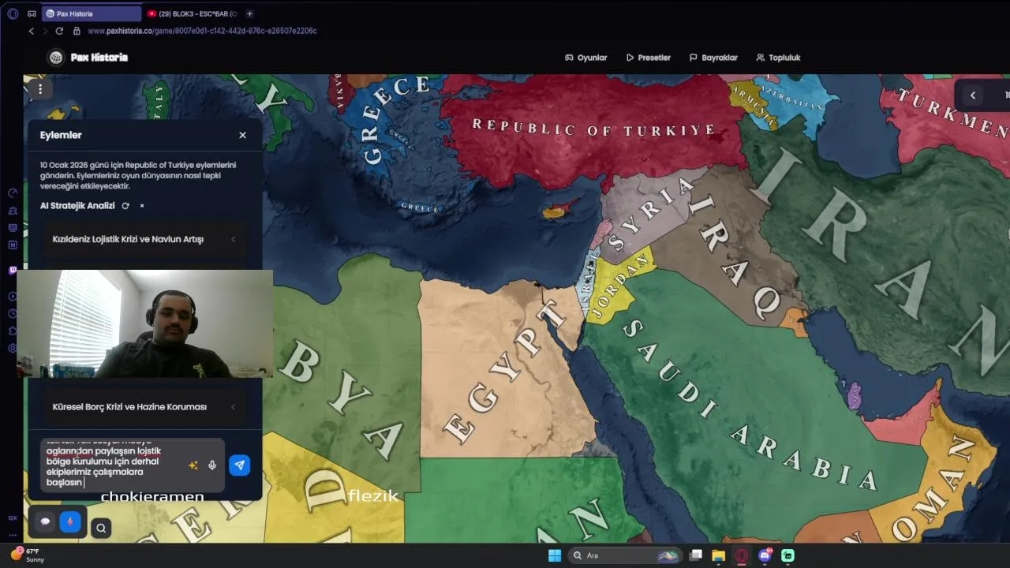Open the three-dot map menu

click(39, 89)
